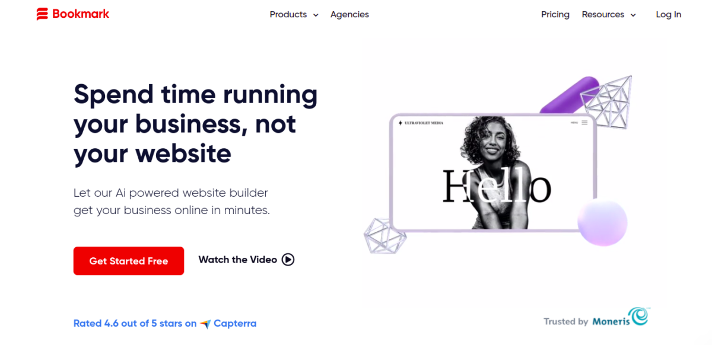Click the purple cylinder shape above the preview
This screenshot has width=712, height=345.
568,95
